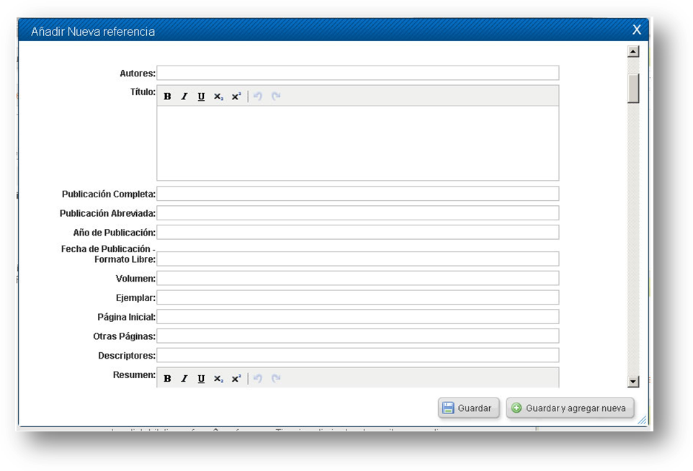Click the Guardar button
The image size is (693, 471).
point(468,408)
